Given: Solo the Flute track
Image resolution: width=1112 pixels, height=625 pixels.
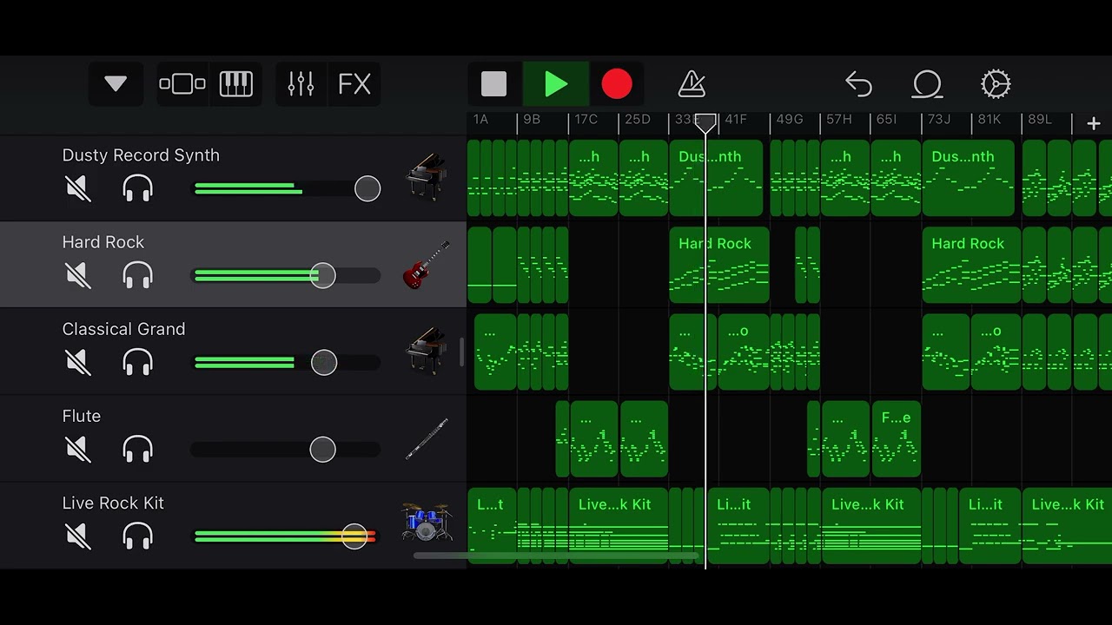Looking at the screenshot, I should click(138, 449).
